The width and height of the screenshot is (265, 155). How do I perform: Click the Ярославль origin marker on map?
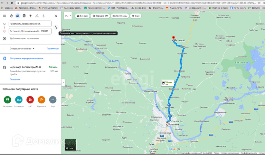pos(167,125)
